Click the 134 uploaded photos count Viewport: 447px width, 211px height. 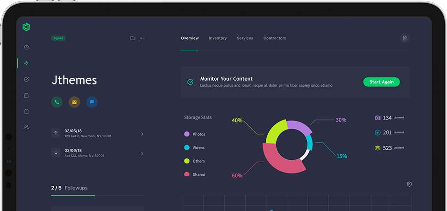click(387, 118)
